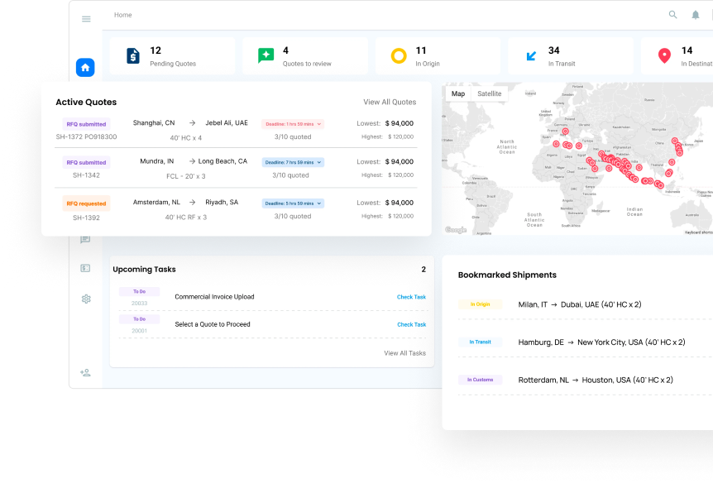
Task: Click the Google logo on map
Action: (456, 230)
